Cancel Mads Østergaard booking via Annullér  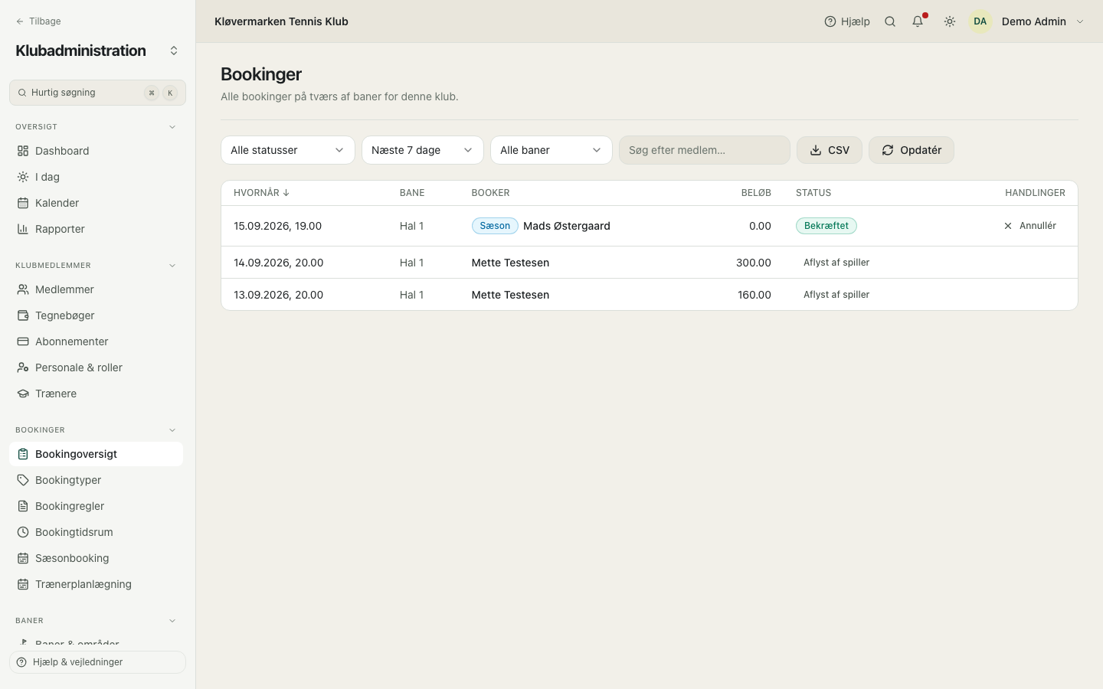1030,226
